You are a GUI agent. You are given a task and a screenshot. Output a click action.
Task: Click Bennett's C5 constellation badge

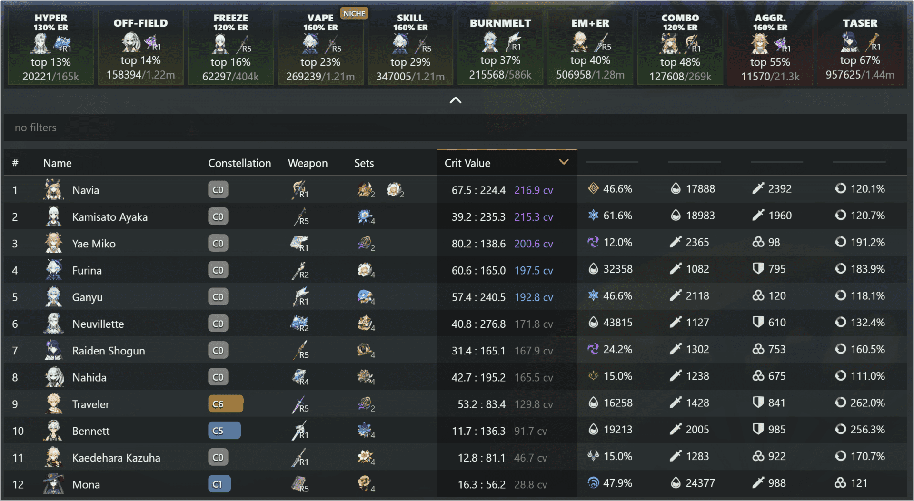click(224, 431)
